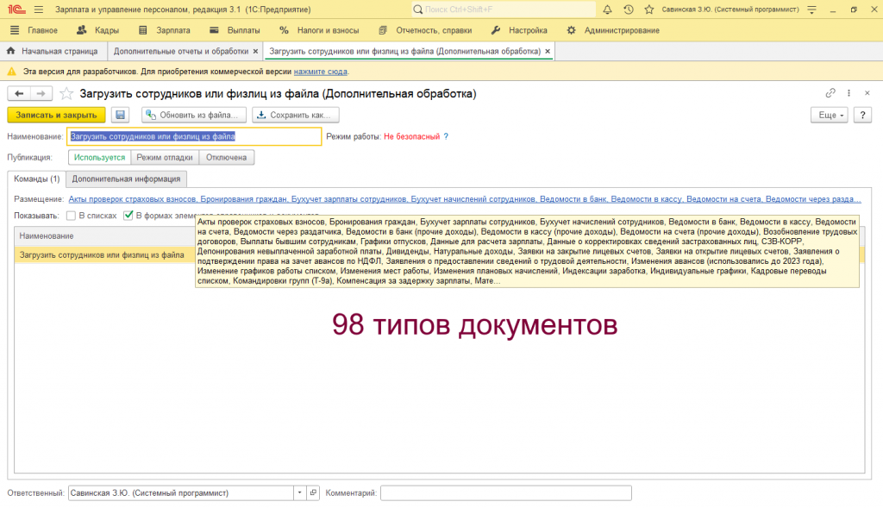Follow the нажмите сюда link
Image resolution: width=883 pixels, height=508 pixels.
pos(321,72)
